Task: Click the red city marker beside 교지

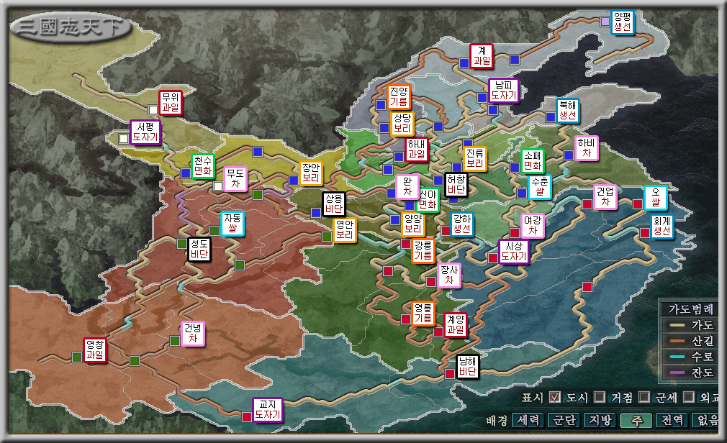Action: [247, 416]
